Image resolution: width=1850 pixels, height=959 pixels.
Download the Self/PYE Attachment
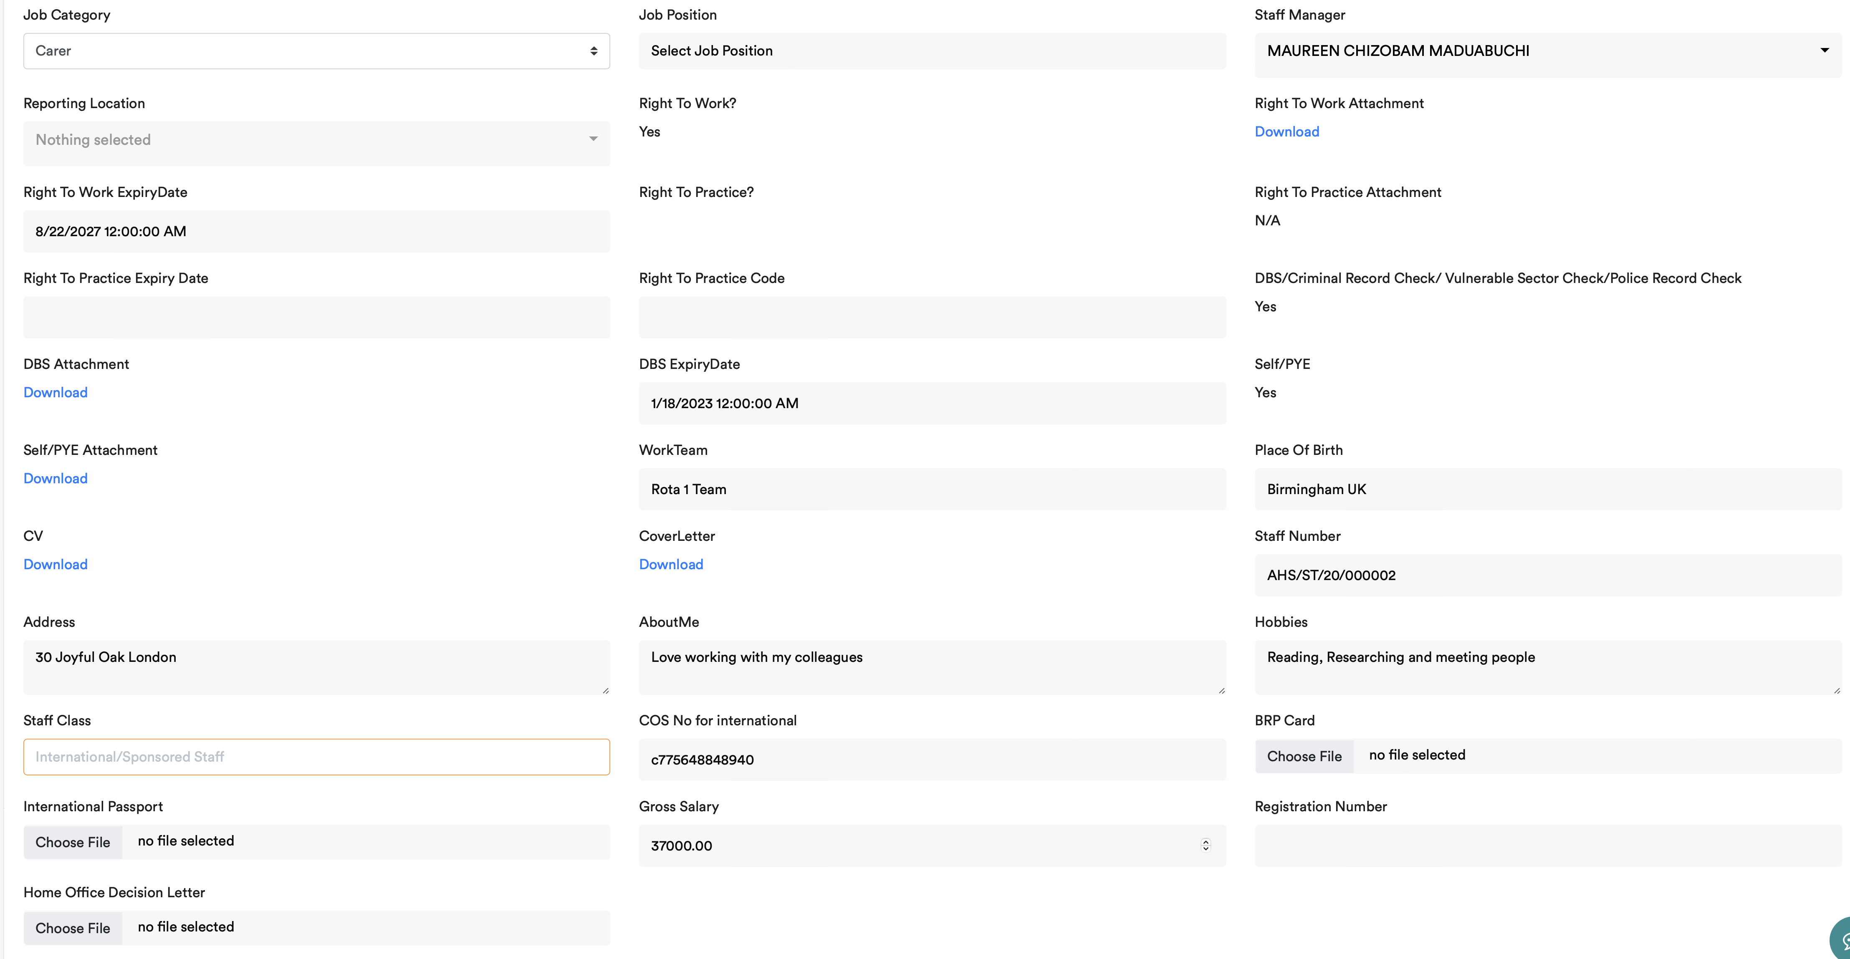tap(55, 479)
